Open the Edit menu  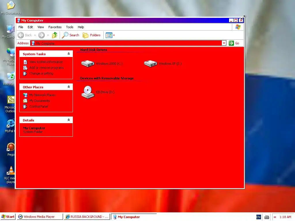click(x=30, y=27)
